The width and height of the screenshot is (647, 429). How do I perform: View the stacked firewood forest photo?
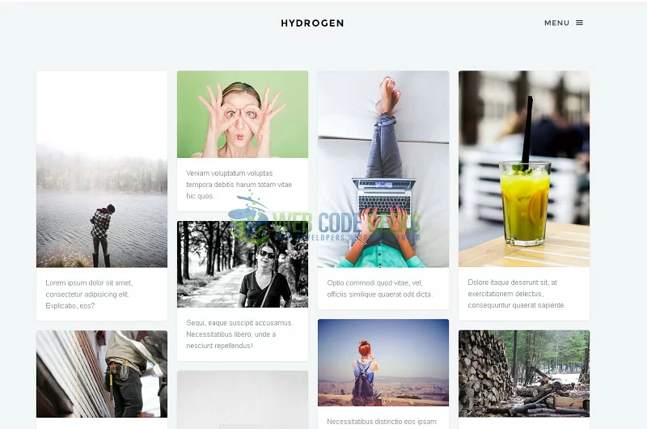(x=524, y=373)
